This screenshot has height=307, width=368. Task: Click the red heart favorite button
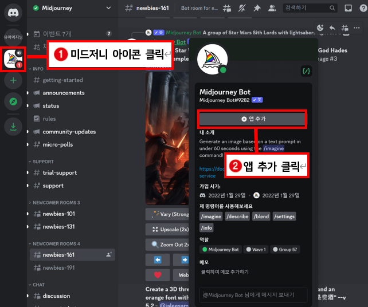point(158,275)
